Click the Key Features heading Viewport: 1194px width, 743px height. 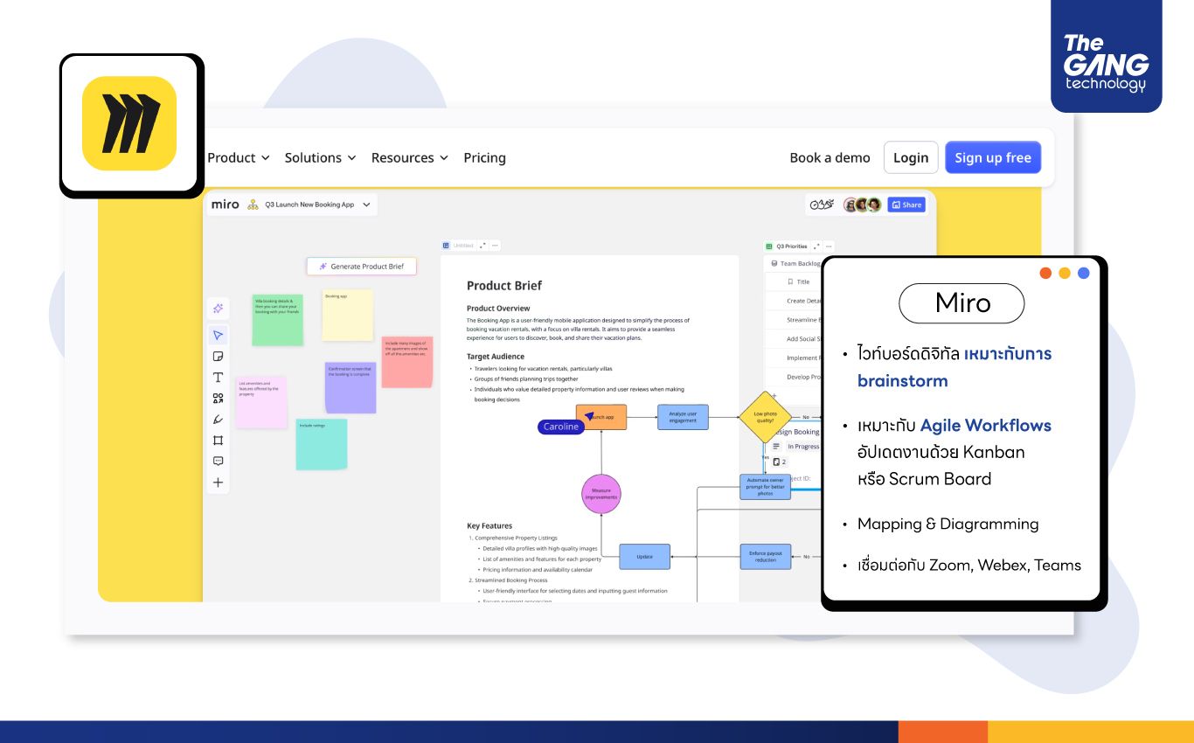pyautogui.click(x=489, y=526)
